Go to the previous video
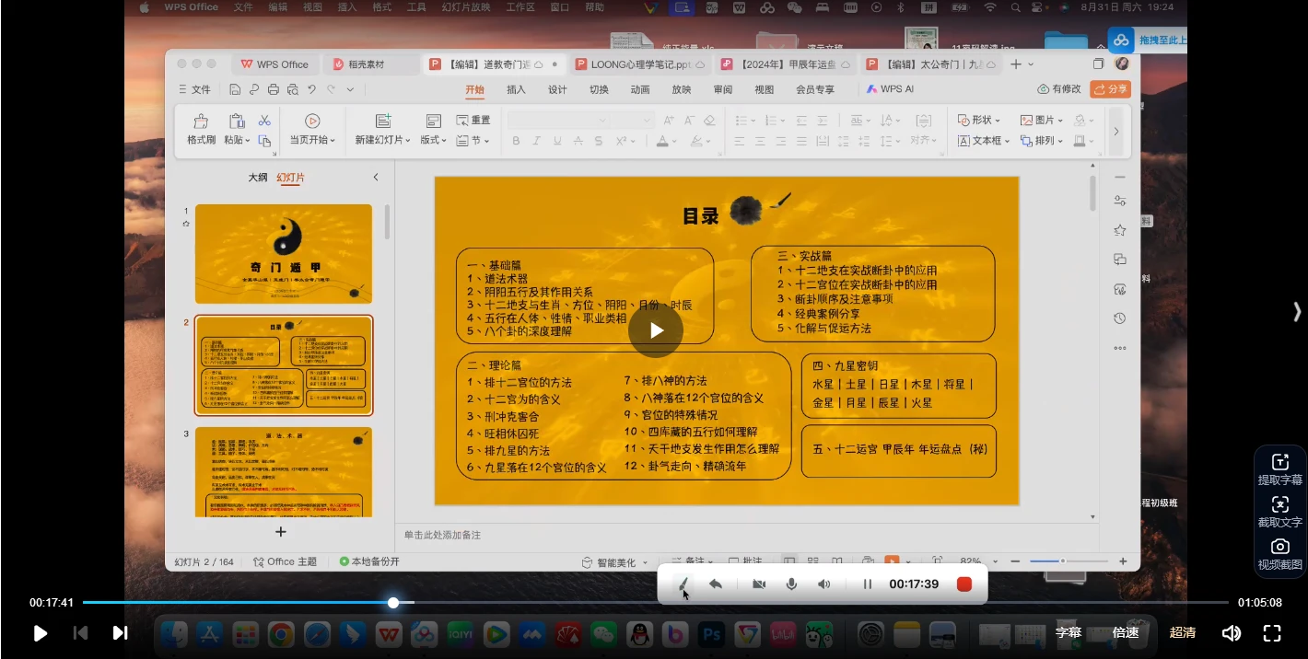 [80, 632]
